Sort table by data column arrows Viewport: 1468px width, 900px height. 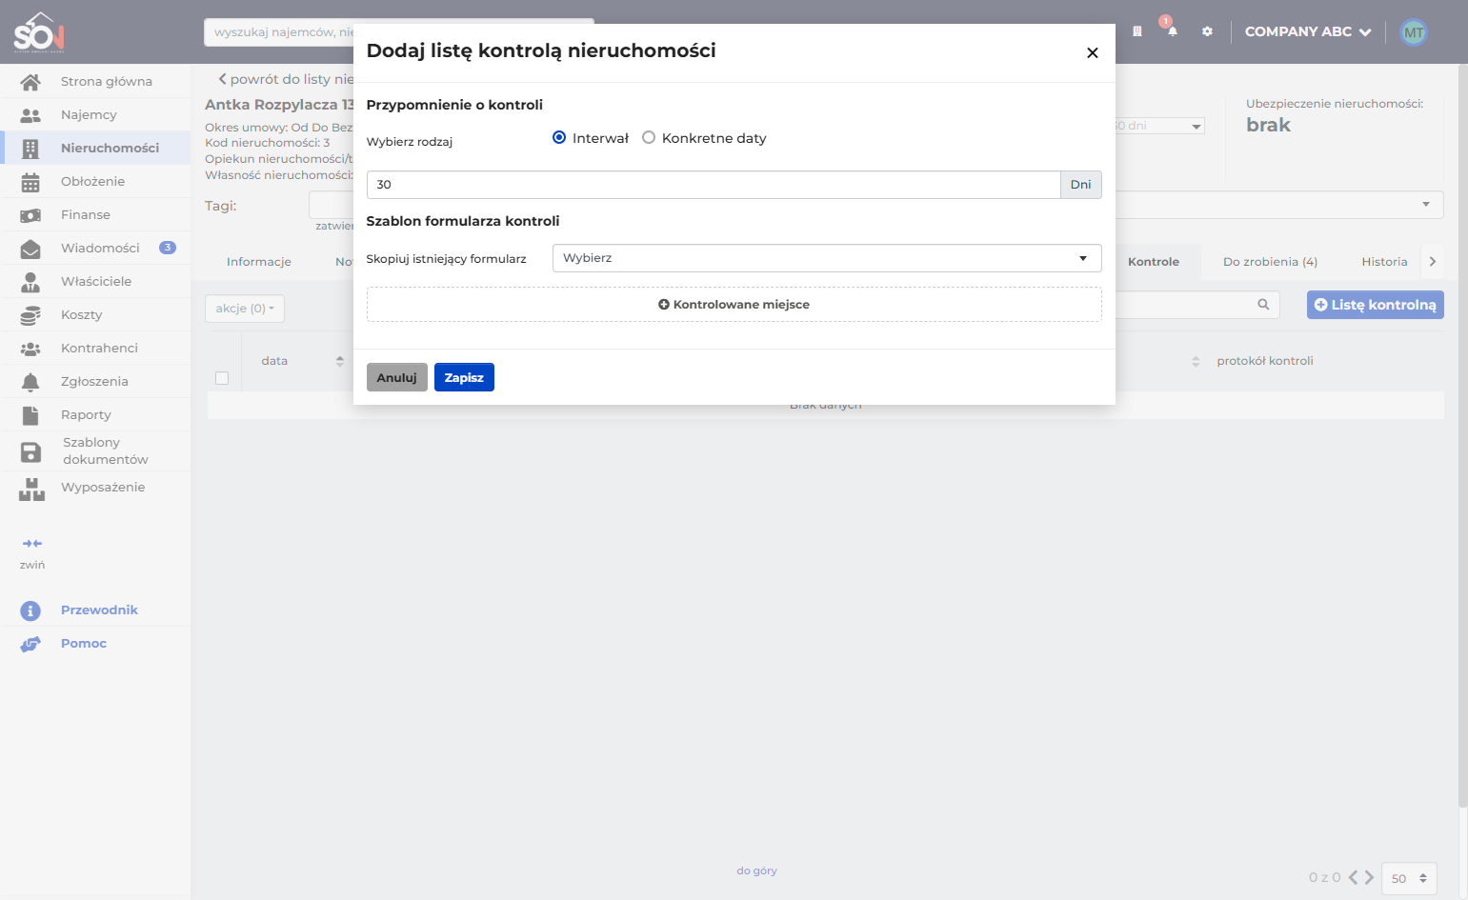(340, 361)
